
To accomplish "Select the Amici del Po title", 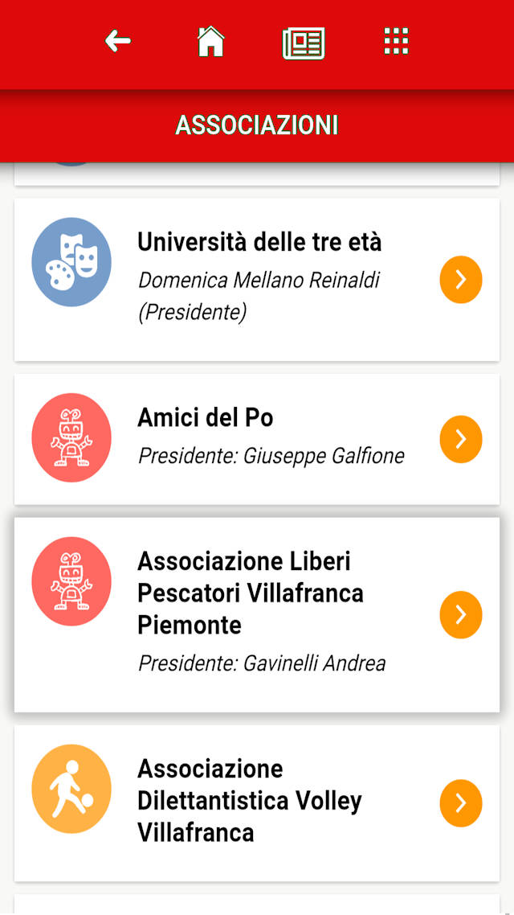I will (x=206, y=417).
